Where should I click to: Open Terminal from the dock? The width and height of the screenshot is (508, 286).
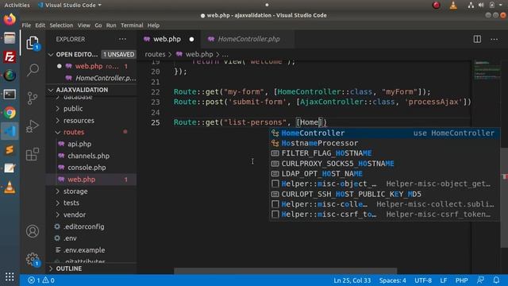[x=10, y=95]
